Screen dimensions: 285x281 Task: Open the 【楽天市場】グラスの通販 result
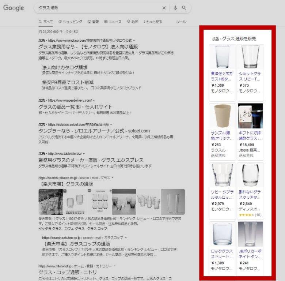coord(66,184)
